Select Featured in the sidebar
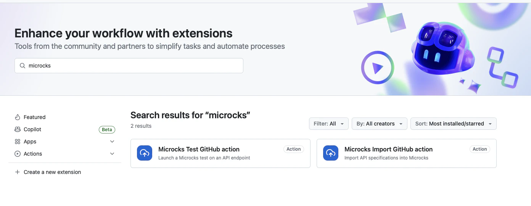The height and width of the screenshot is (206, 531). [34, 117]
